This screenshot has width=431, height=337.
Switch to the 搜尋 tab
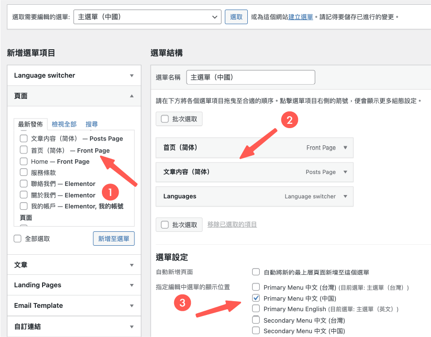91,124
